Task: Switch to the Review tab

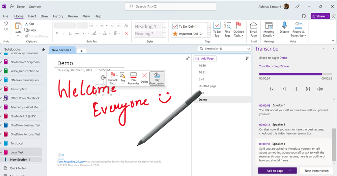Action: click(73, 16)
